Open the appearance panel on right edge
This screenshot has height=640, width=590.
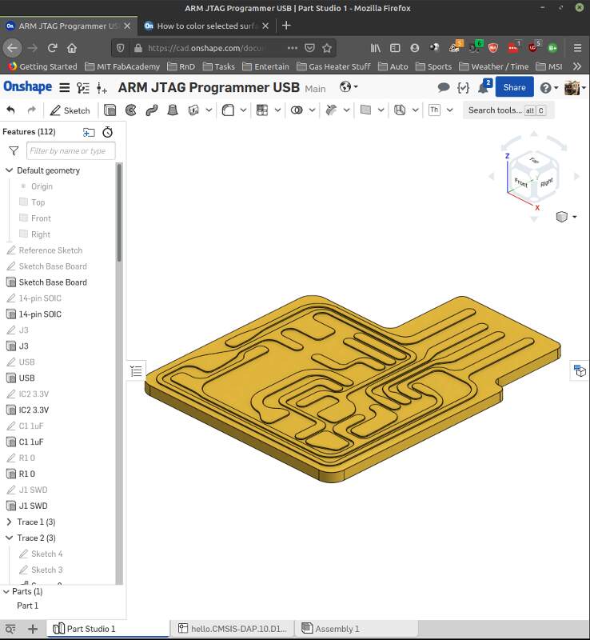[580, 370]
